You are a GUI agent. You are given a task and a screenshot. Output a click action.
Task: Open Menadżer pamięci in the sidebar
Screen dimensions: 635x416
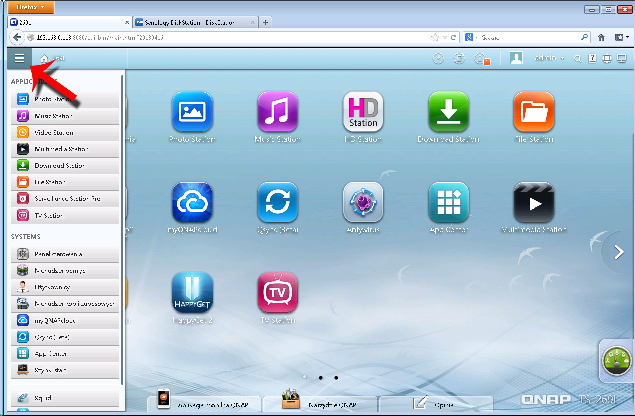[65, 271]
